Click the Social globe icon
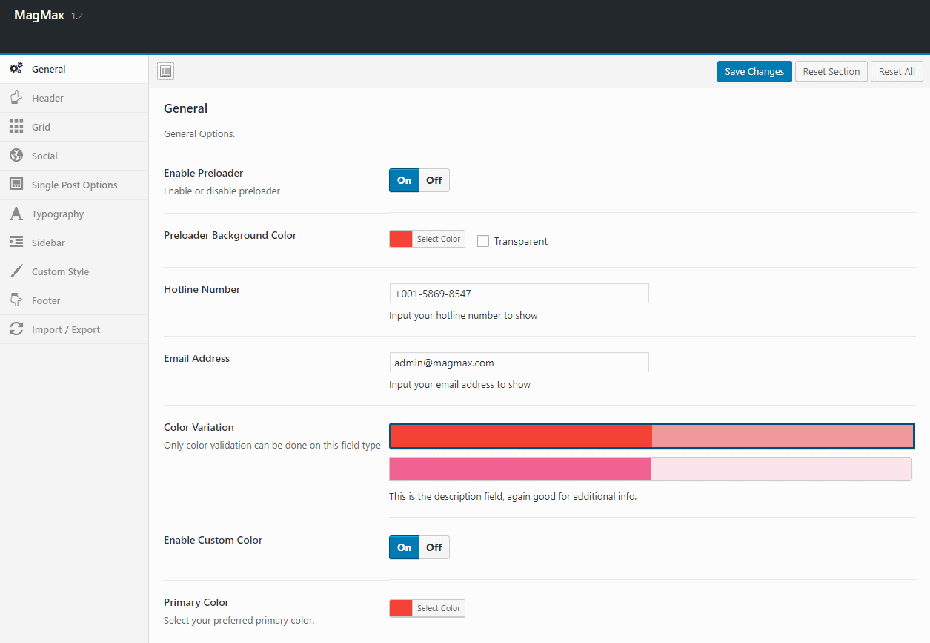Viewport: 930px width, 643px height. pos(16,156)
